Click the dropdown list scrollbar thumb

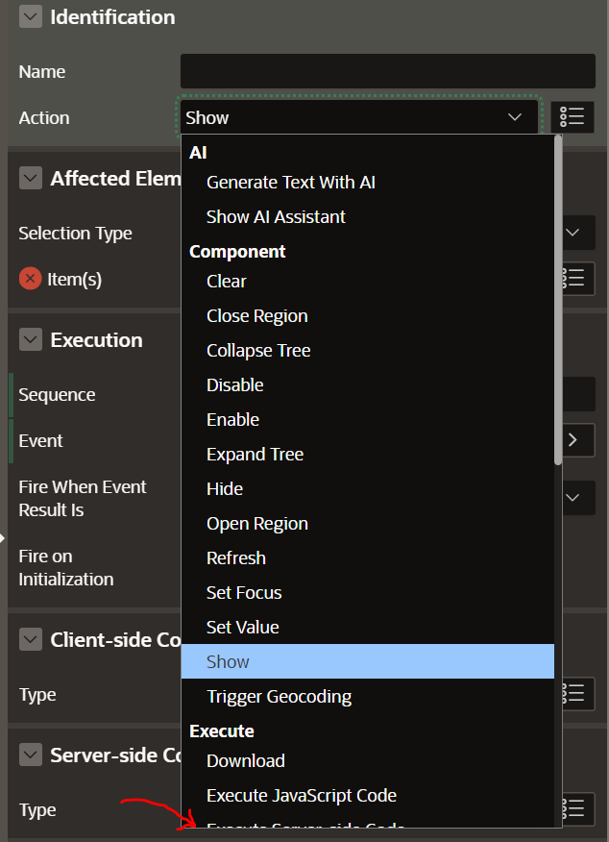[558, 301]
